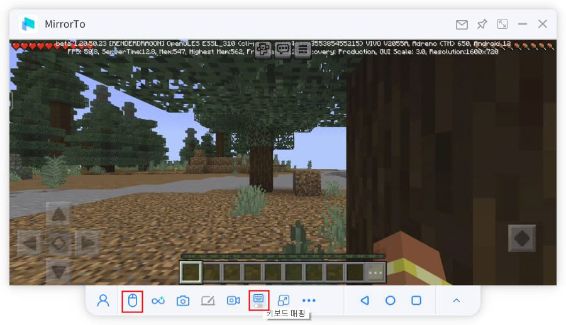Open Minecraft chat bubble button
This screenshot has height=325, width=566.
283,50
